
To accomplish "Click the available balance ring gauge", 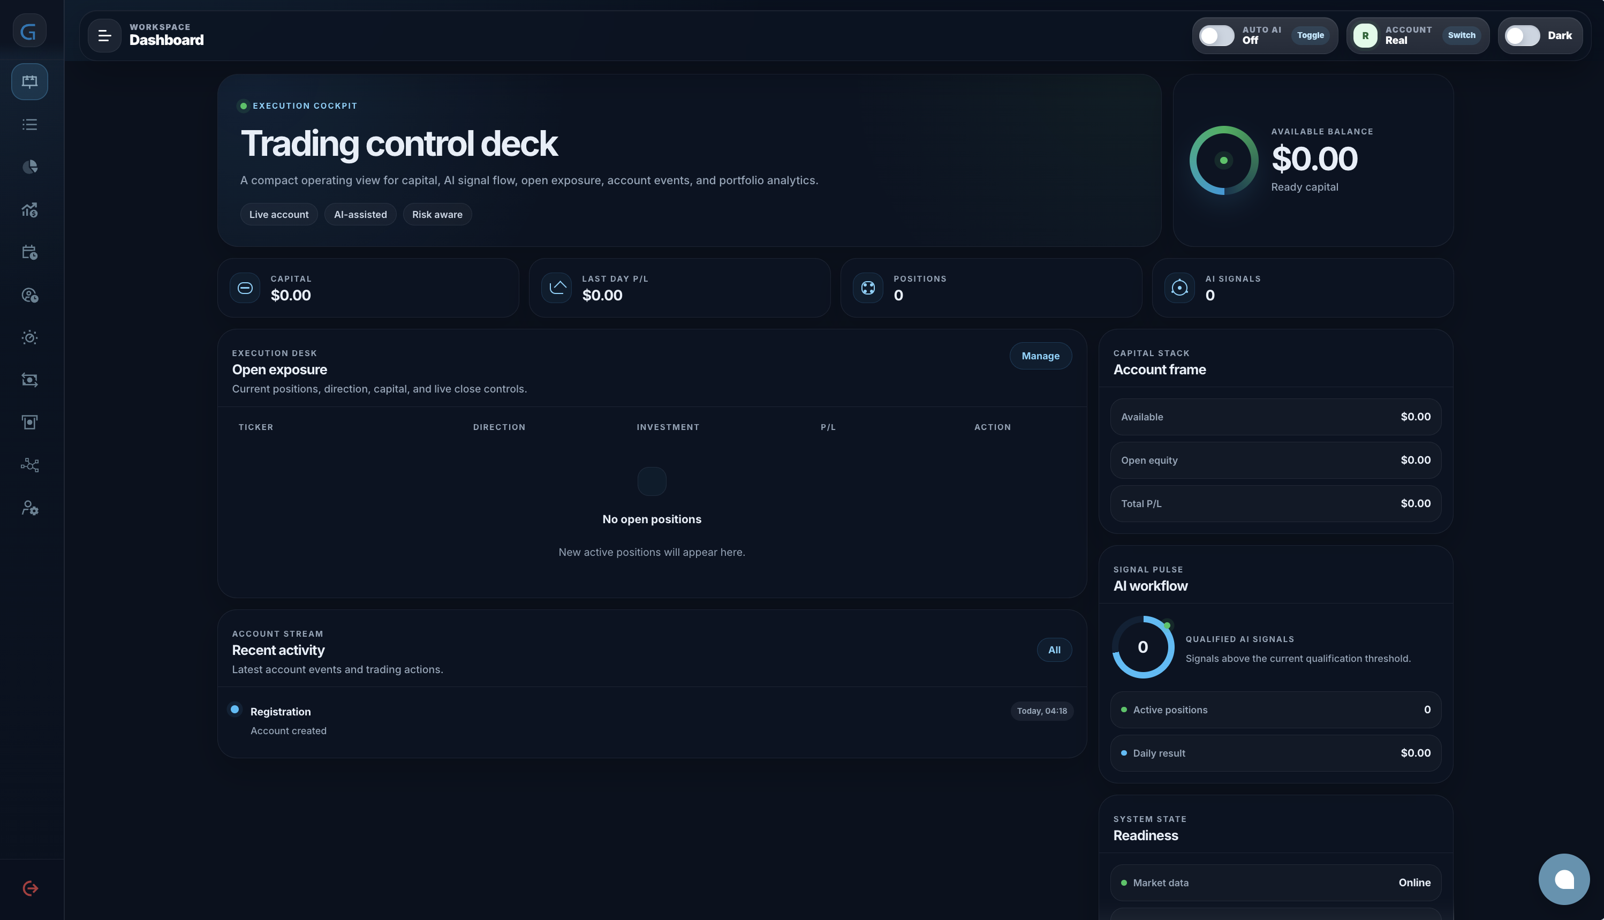I will click(x=1224, y=161).
